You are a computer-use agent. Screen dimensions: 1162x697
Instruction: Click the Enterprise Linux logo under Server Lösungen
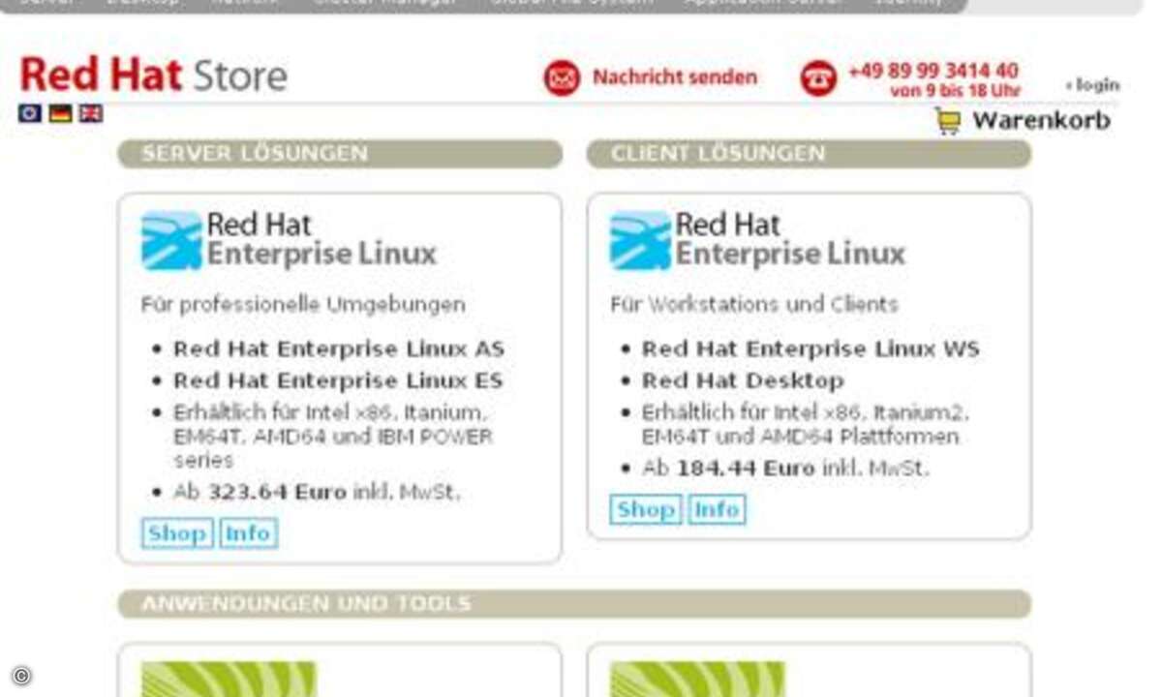pos(289,240)
